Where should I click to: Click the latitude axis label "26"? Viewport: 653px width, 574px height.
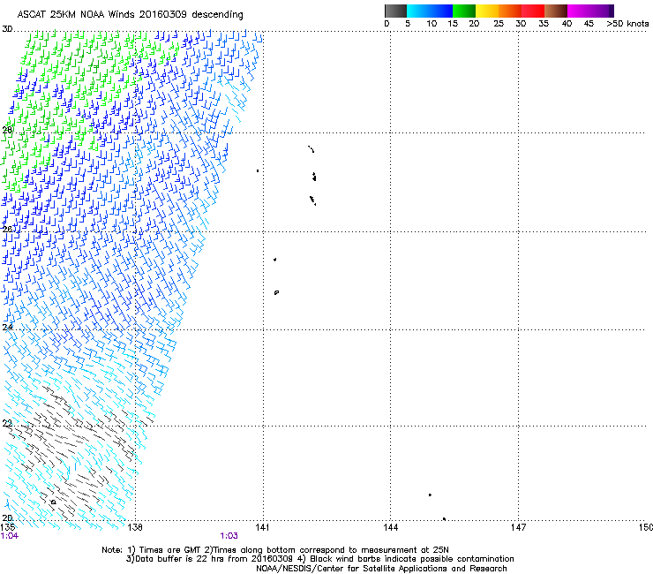click(7, 229)
